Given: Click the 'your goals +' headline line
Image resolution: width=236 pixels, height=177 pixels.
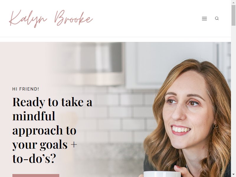Looking at the screenshot, I should click(x=45, y=145).
